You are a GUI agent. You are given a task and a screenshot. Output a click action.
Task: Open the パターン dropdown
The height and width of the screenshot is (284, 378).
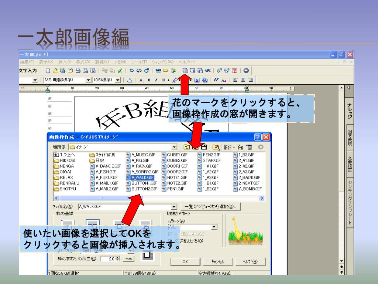214,227
